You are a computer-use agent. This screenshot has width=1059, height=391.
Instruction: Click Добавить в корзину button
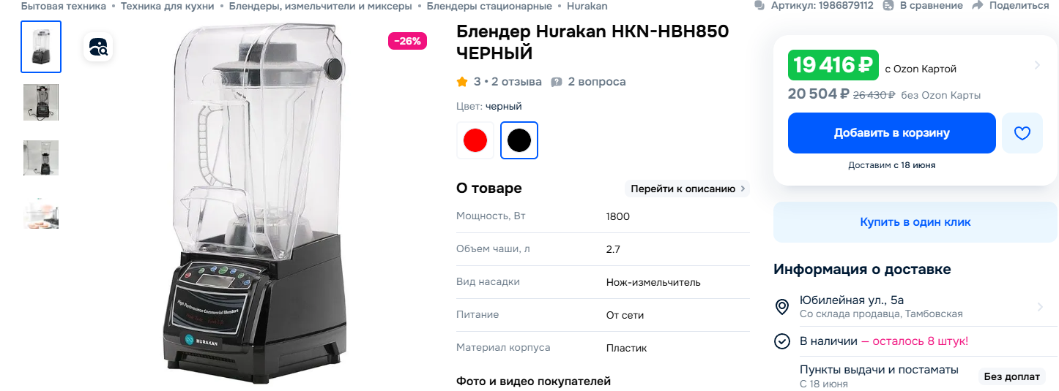pyautogui.click(x=892, y=133)
